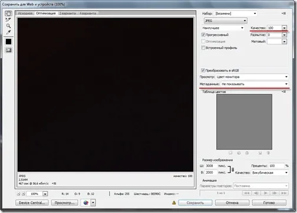This screenshot has width=297, height=213.
Task: Open the Набор preset dropdown
Action: [x=236, y=14]
